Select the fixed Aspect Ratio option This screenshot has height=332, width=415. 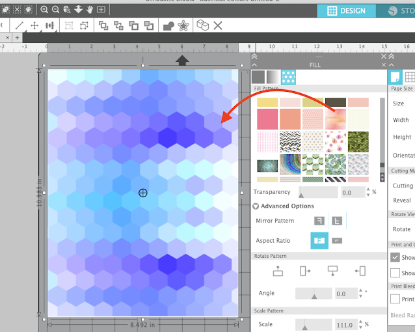tap(319, 241)
